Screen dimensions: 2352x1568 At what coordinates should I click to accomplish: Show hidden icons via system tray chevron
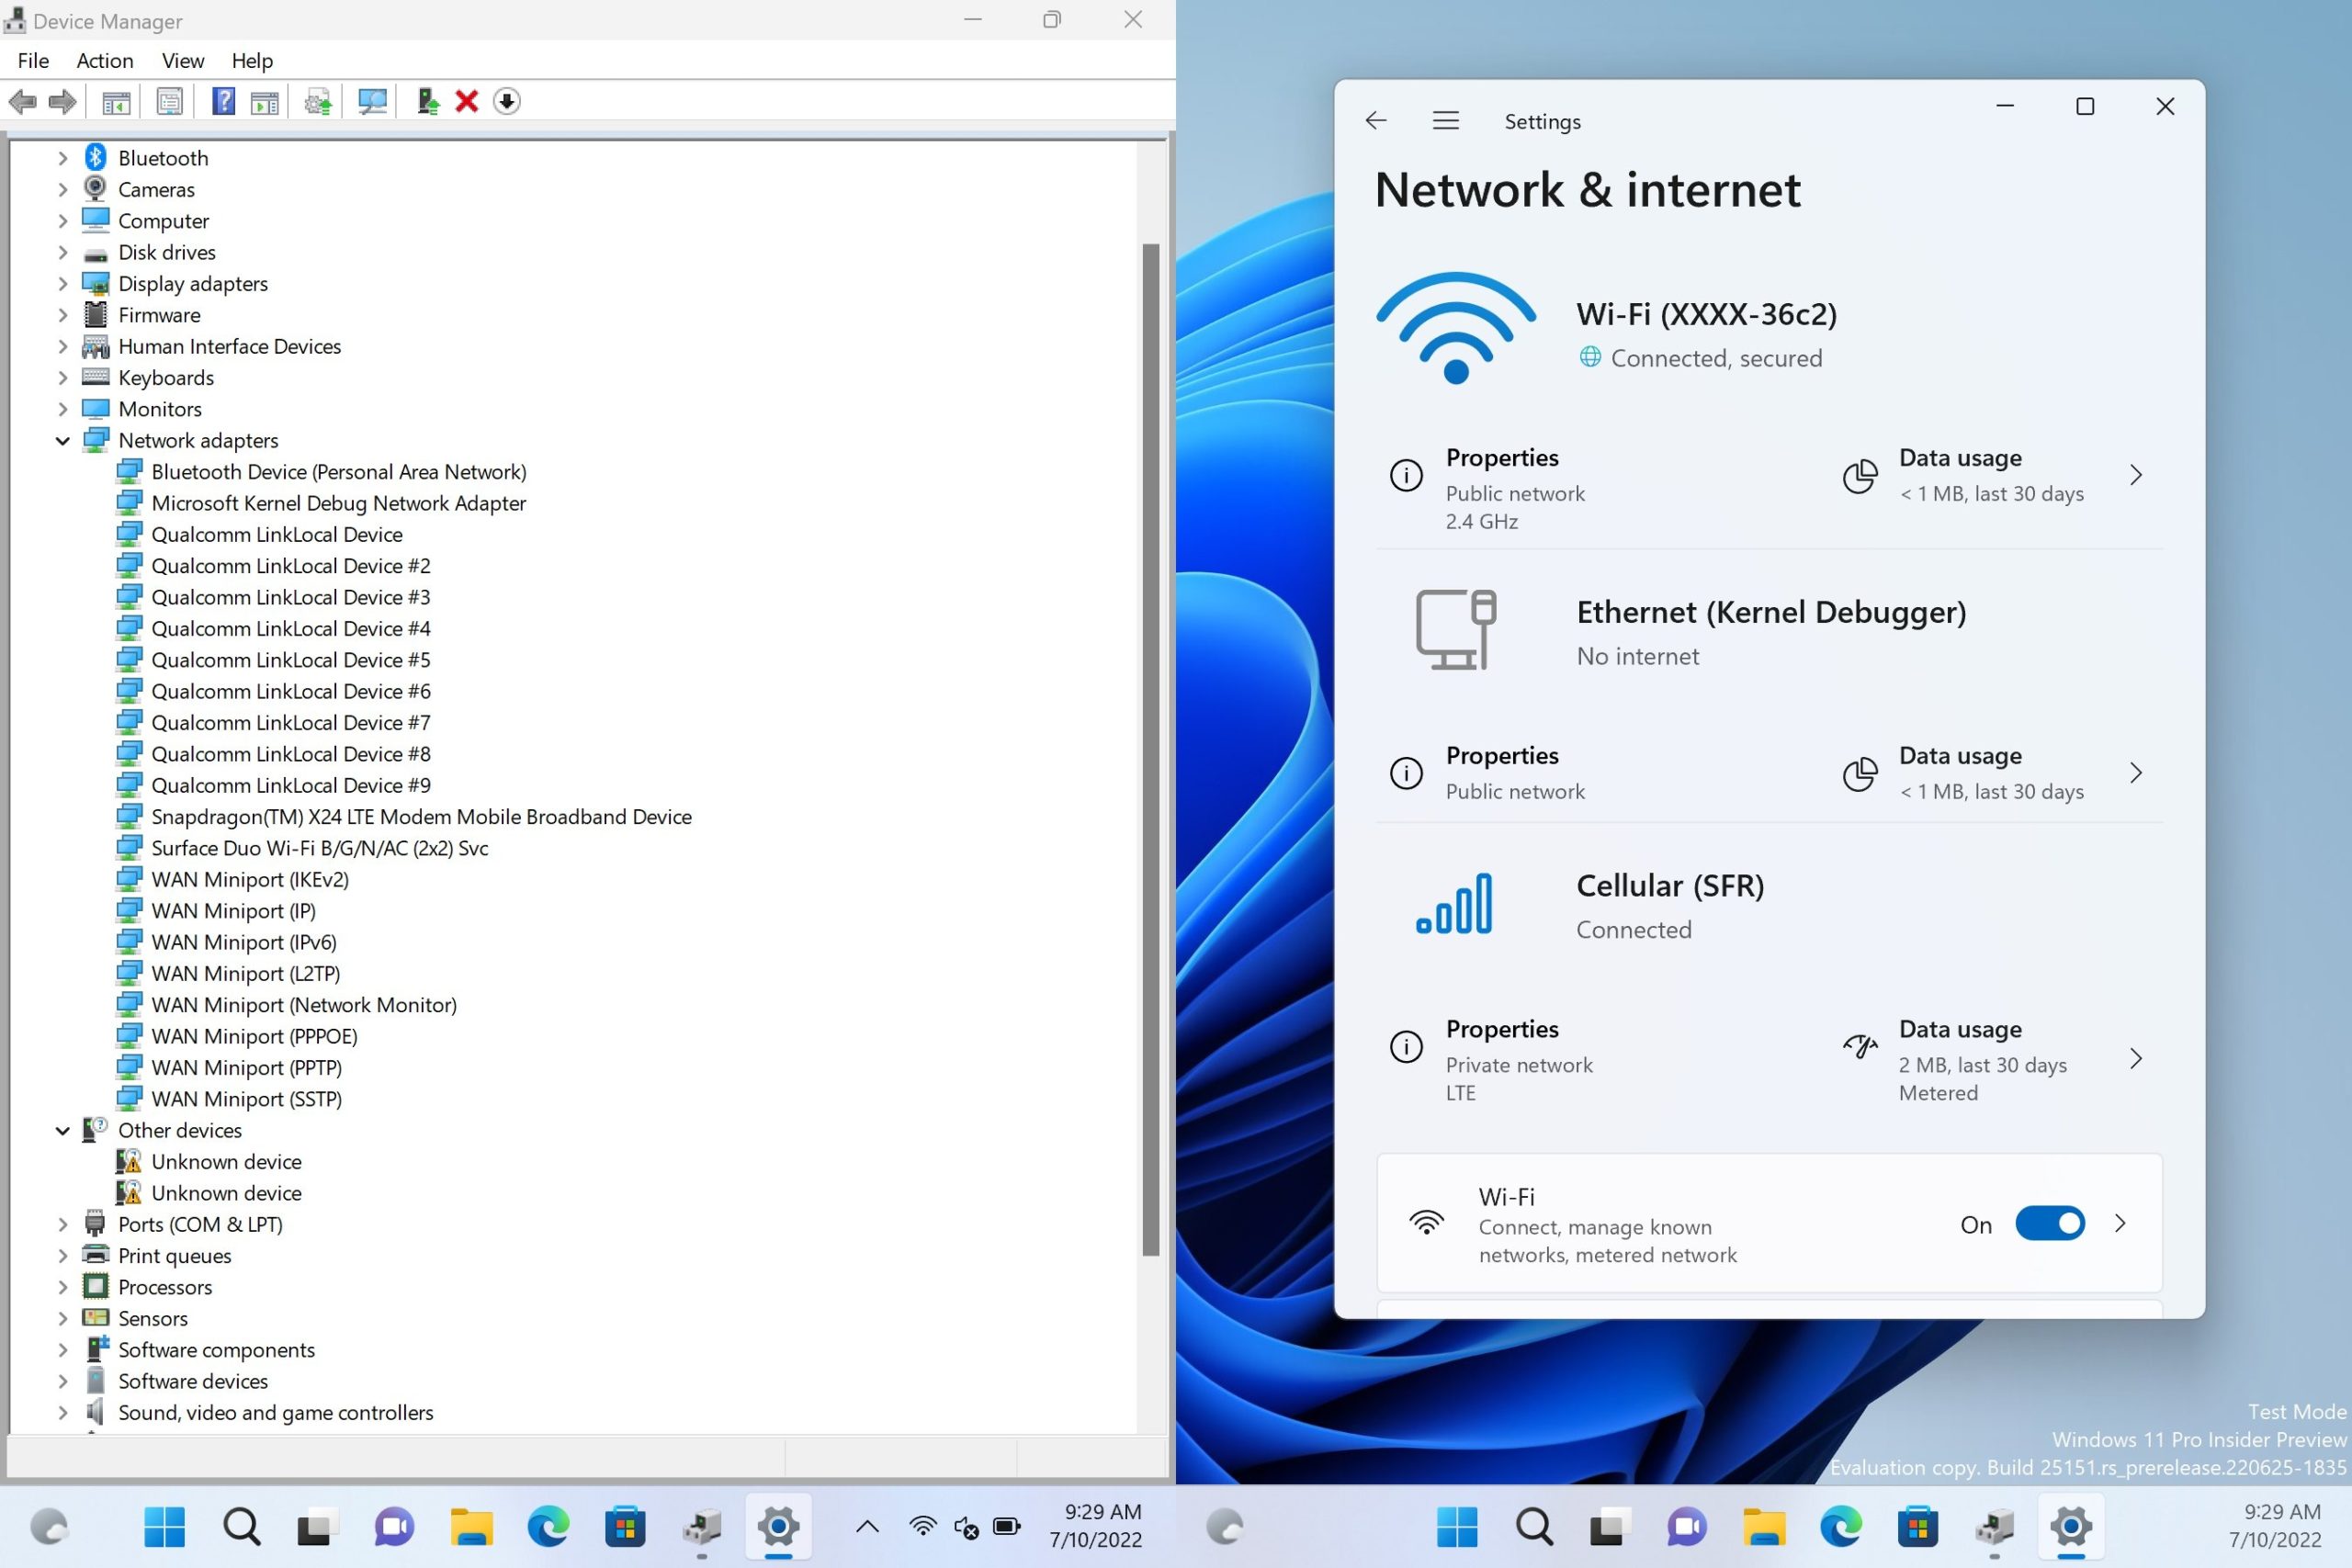(x=868, y=1526)
